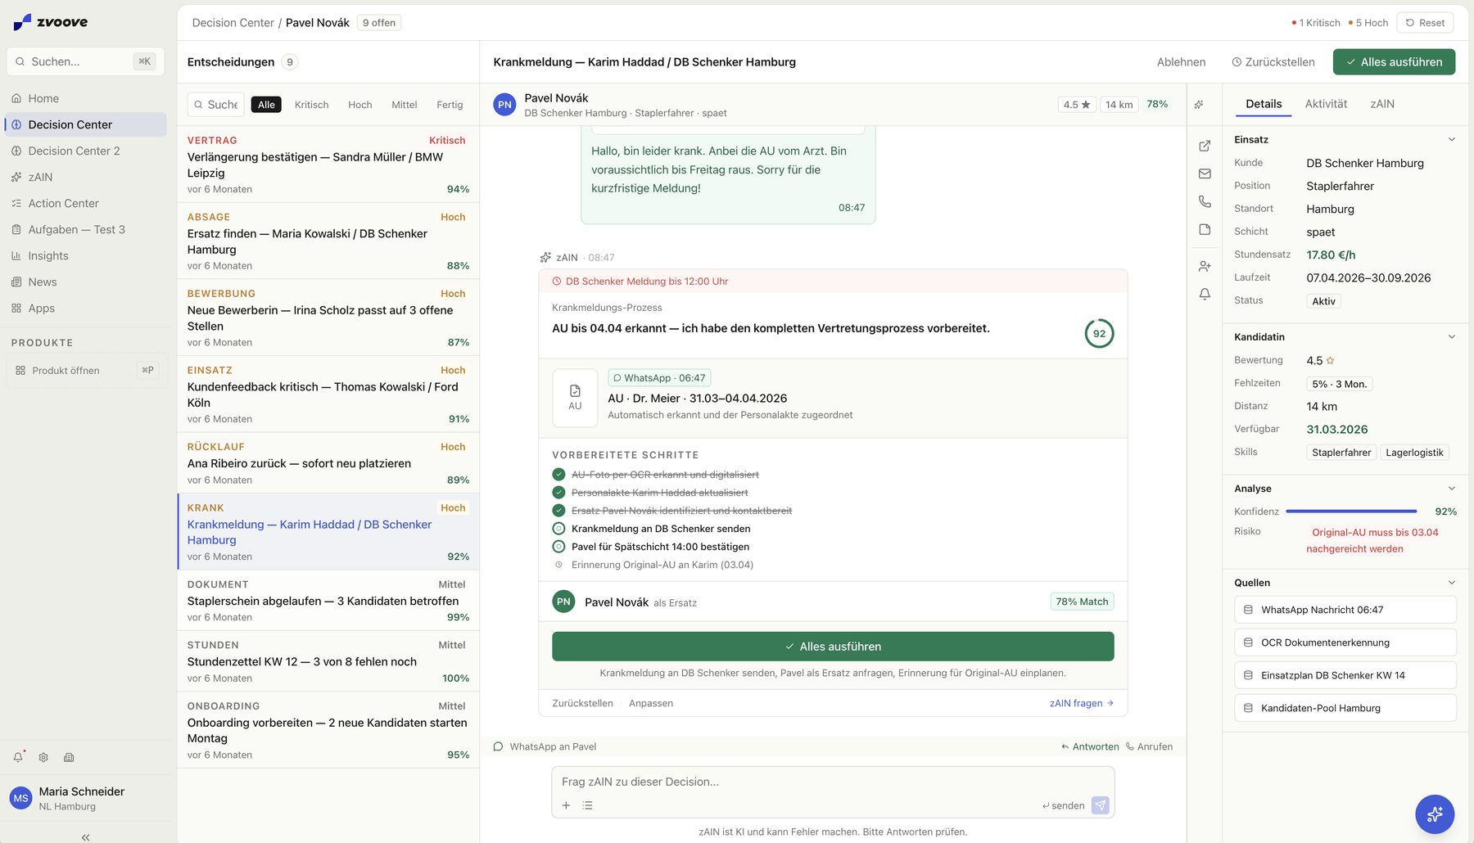Click zAIN fragen link
1474x843 pixels.
pos(1081,703)
